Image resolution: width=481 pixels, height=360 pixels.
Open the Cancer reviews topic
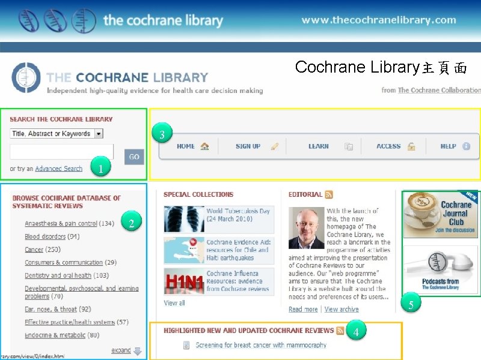point(34,250)
